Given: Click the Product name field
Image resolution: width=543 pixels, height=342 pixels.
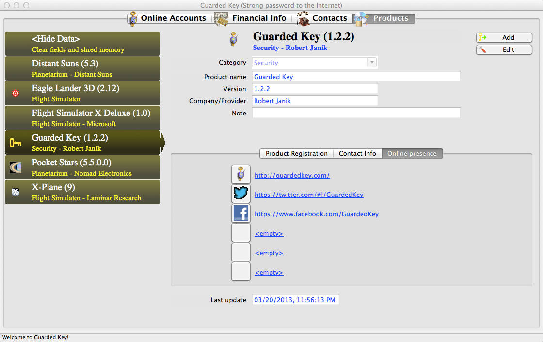Looking at the screenshot, I should (x=356, y=77).
